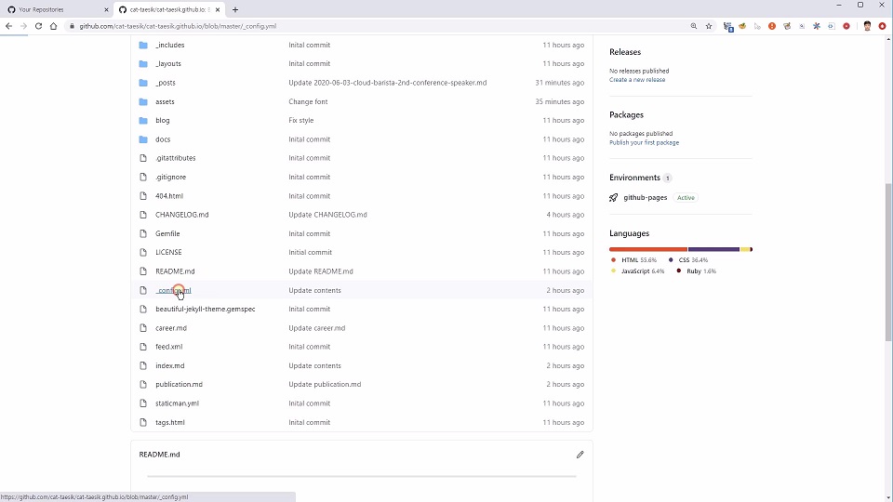893x502 pixels.
Task: Bookmark this page with the star icon
Action: [x=709, y=26]
